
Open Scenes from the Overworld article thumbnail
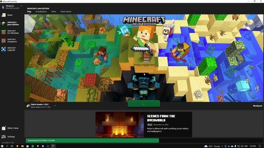(120, 125)
